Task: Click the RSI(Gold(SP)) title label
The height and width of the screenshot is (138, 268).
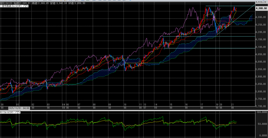Action: pos(8,112)
